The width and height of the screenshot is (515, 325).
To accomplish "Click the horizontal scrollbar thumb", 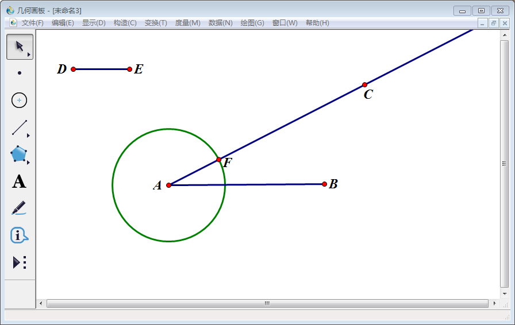I will [x=267, y=303].
